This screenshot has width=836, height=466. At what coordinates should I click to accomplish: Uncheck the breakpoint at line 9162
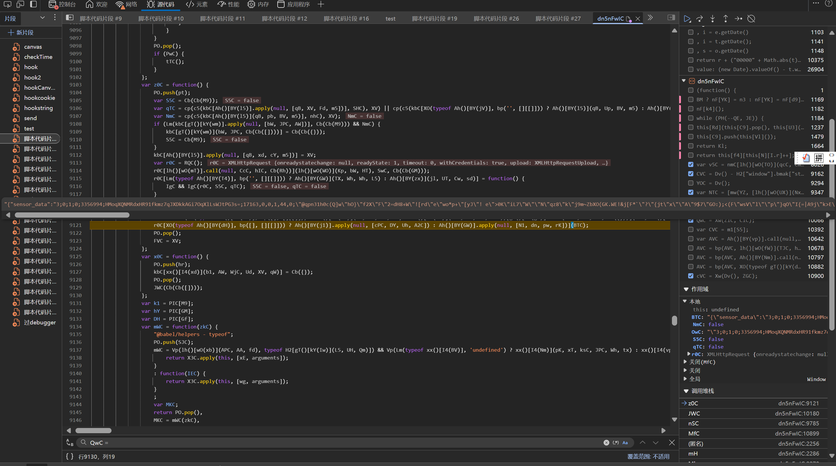pos(691,174)
